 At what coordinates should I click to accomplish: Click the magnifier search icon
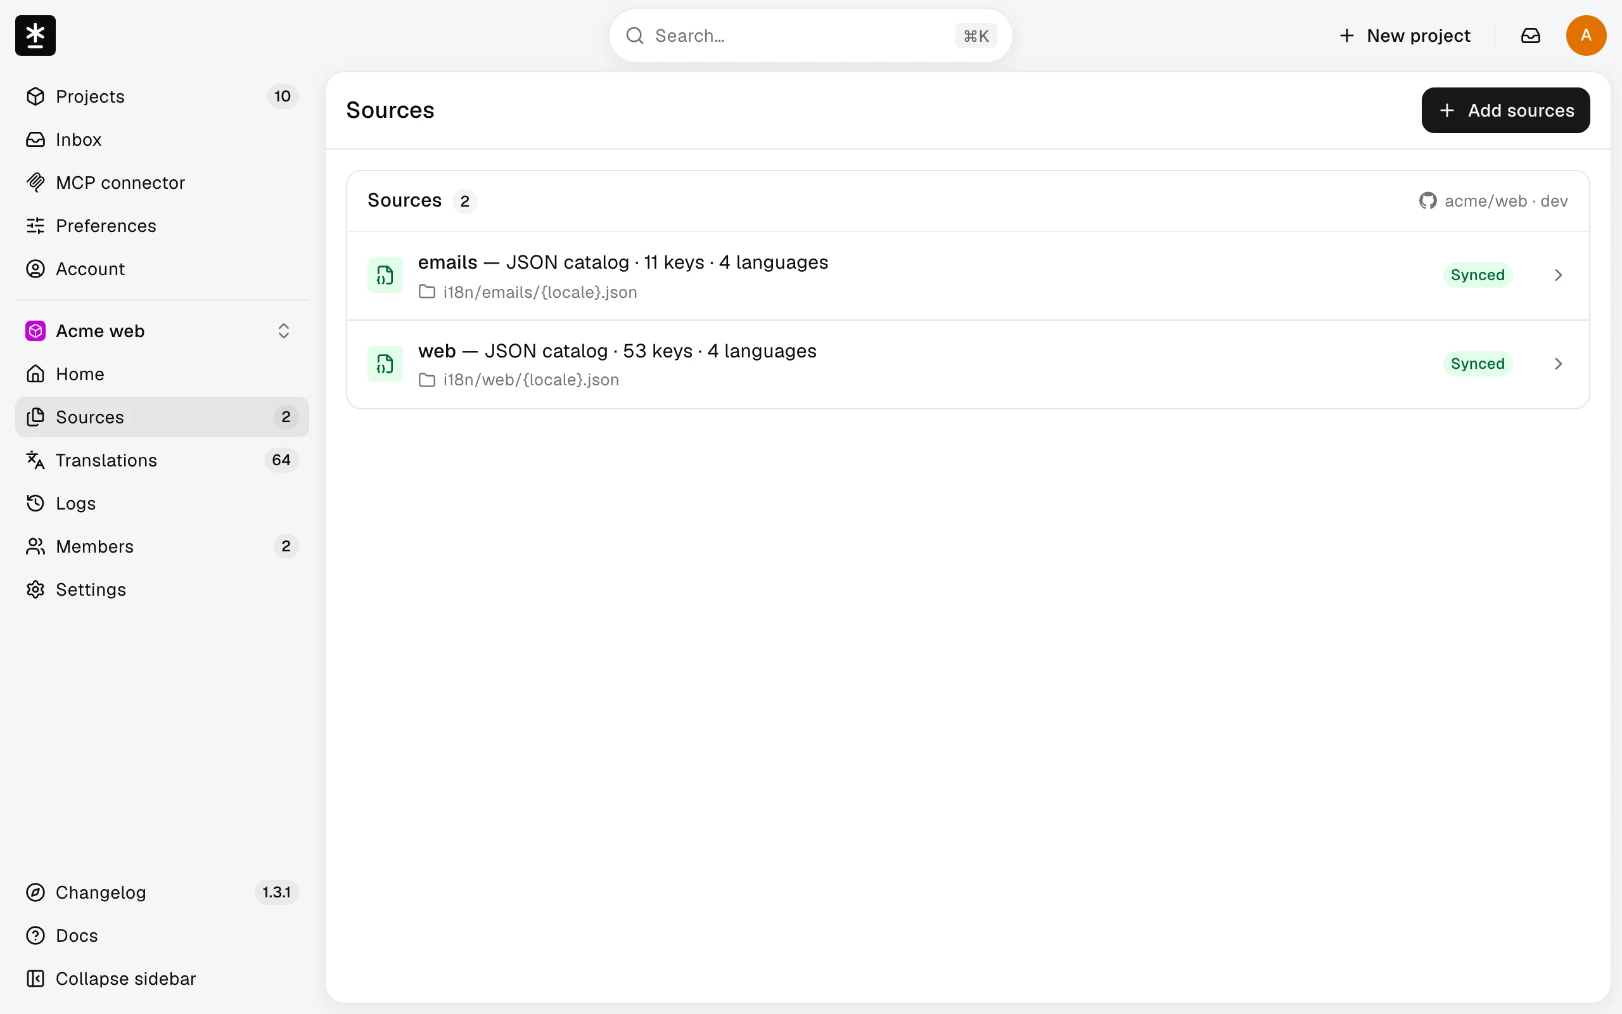pyautogui.click(x=635, y=35)
